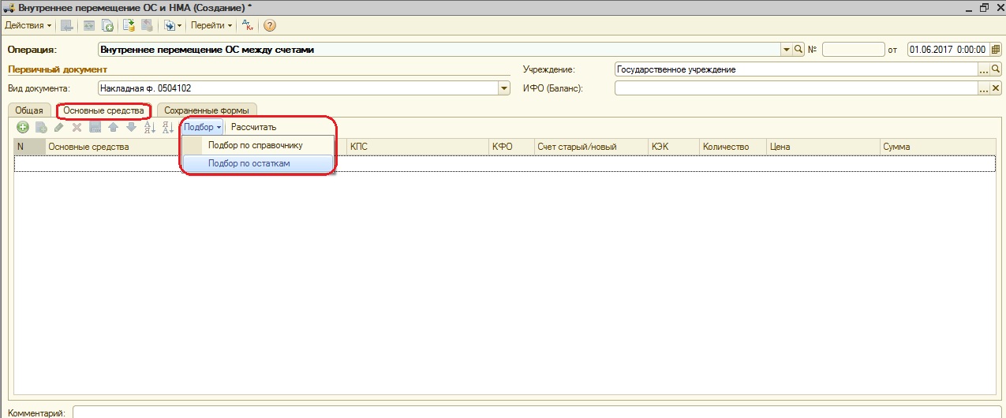
Task: Click the magnifier icon next to Операция
Action: (798, 49)
